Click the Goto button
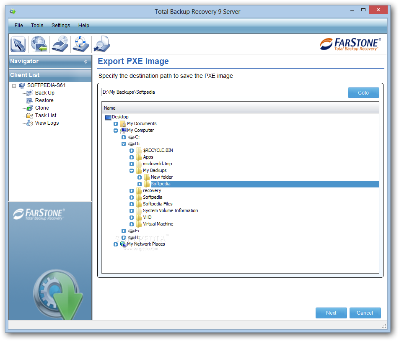The image size is (399, 341). (x=363, y=93)
